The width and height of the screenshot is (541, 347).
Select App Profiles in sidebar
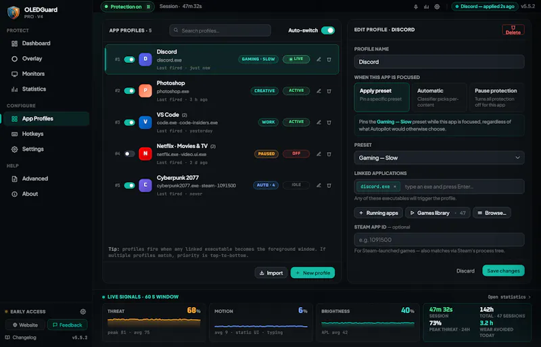(x=46, y=119)
